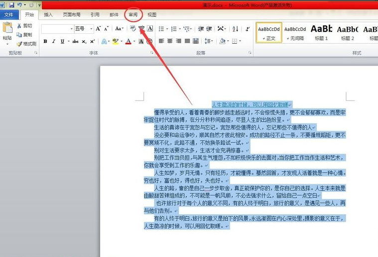Click the Phonetic Guide (wén) icon
This screenshot has width=378, height=257.
(141, 29)
